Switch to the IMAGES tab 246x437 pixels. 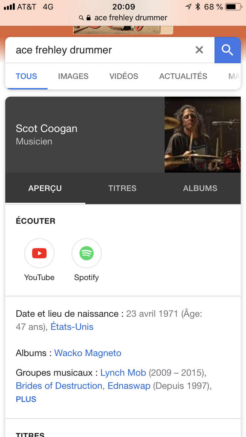tap(73, 76)
